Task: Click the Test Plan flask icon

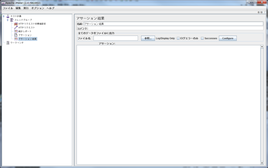Action: pos(8,16)
